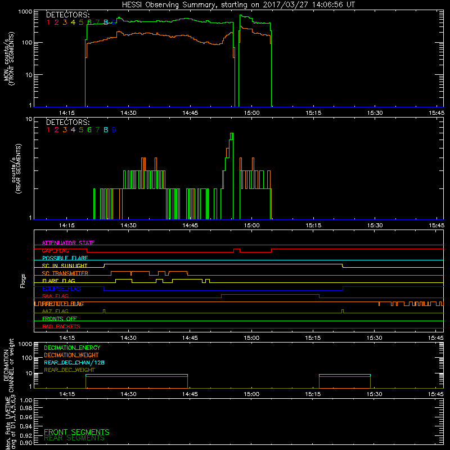The image size is (450, 450).
Task: Click orange detector 3 in front segments legend
Action: coord(65,22)
